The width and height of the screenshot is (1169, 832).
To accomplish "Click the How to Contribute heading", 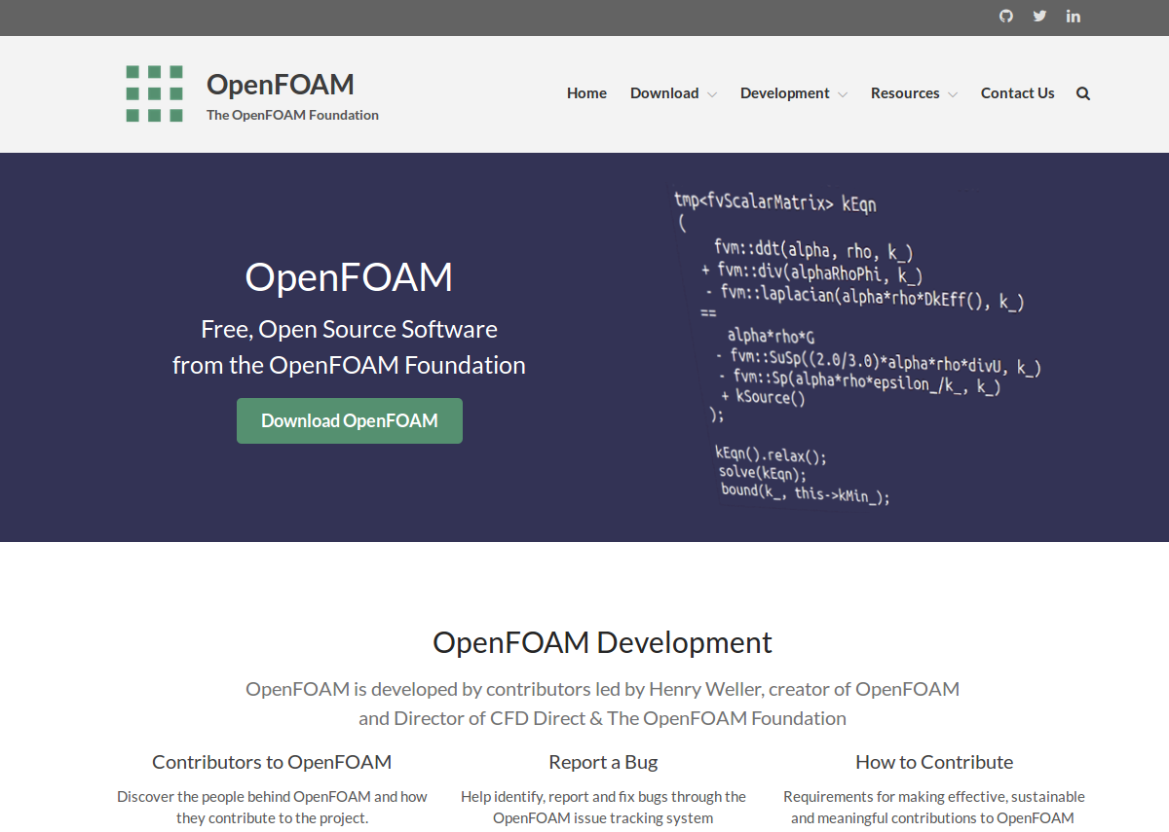I will [x=933, y=762].
